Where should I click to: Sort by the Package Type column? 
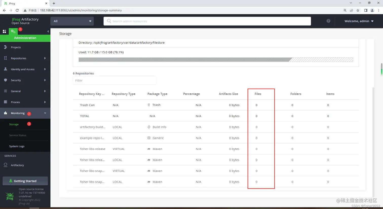157,94
